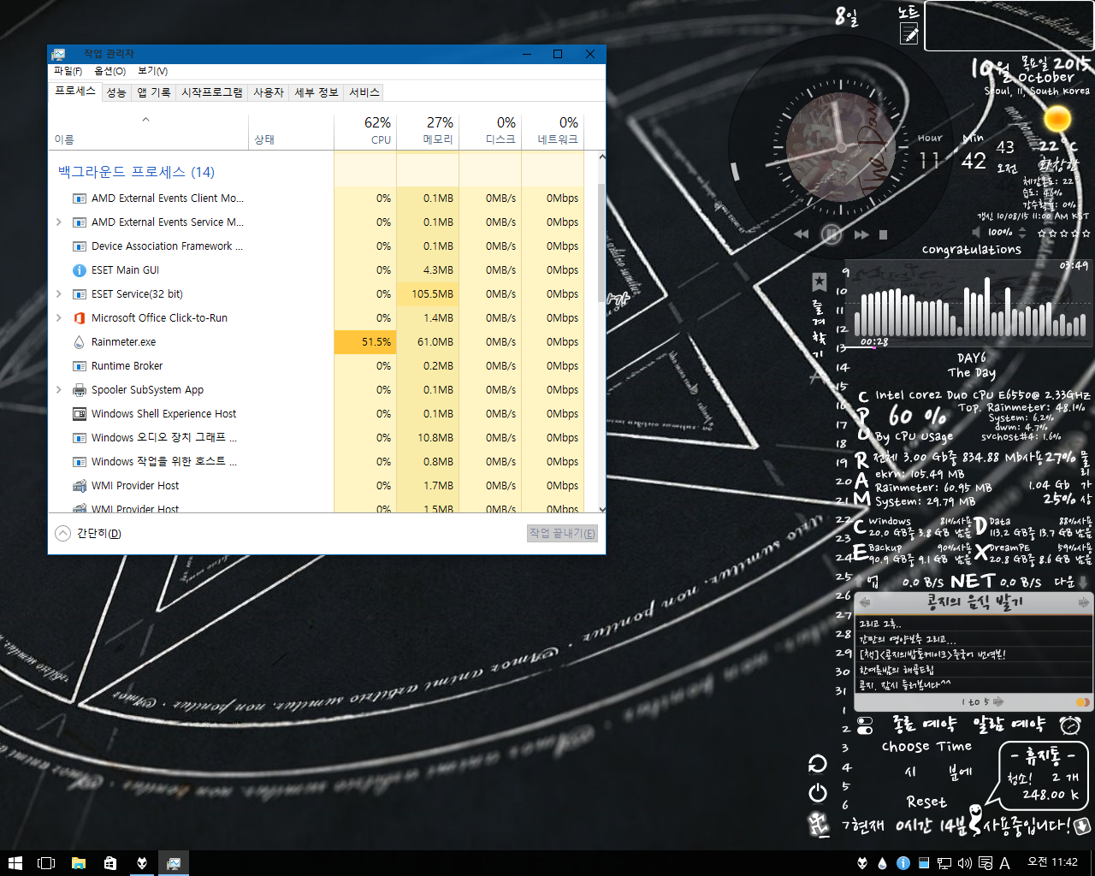Switch to the 앱 기록 tab
1095x876 pixels.
154,92
